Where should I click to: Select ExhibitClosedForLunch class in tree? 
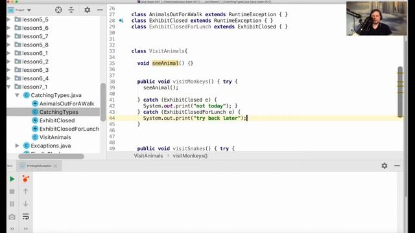69,129
